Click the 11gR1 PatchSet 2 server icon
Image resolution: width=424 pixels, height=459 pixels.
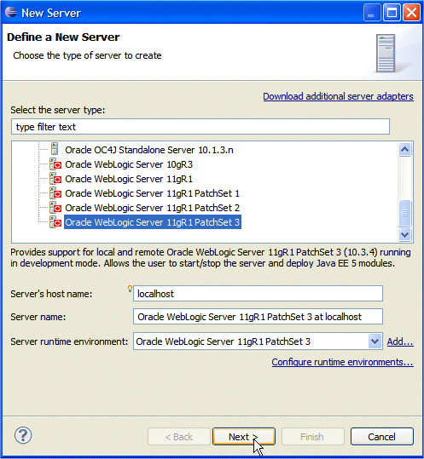(x=55, y=208)
